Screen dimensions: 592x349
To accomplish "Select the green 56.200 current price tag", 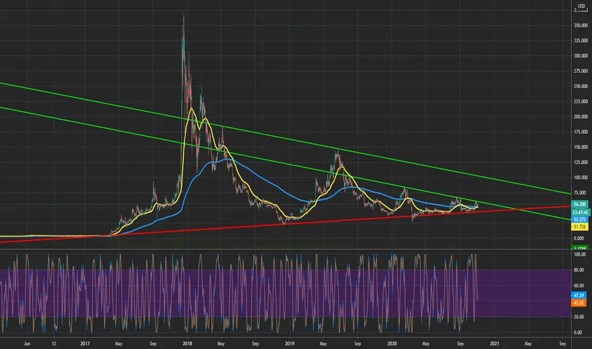I will [579, 204].
